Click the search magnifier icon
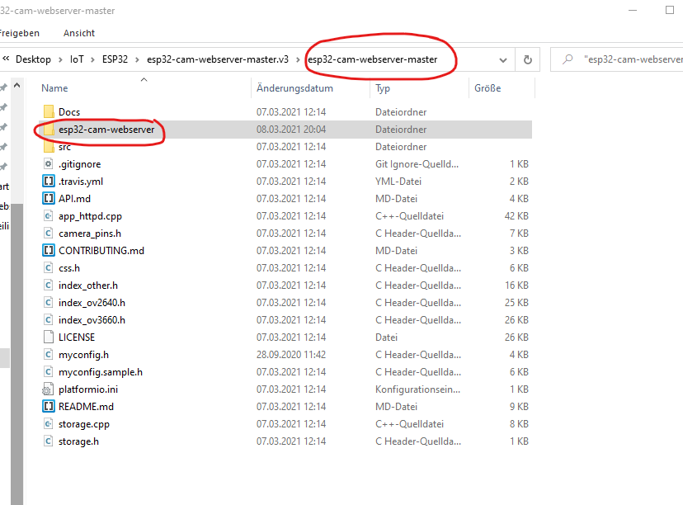The image size is (683, 505). [x=568, y=59]
